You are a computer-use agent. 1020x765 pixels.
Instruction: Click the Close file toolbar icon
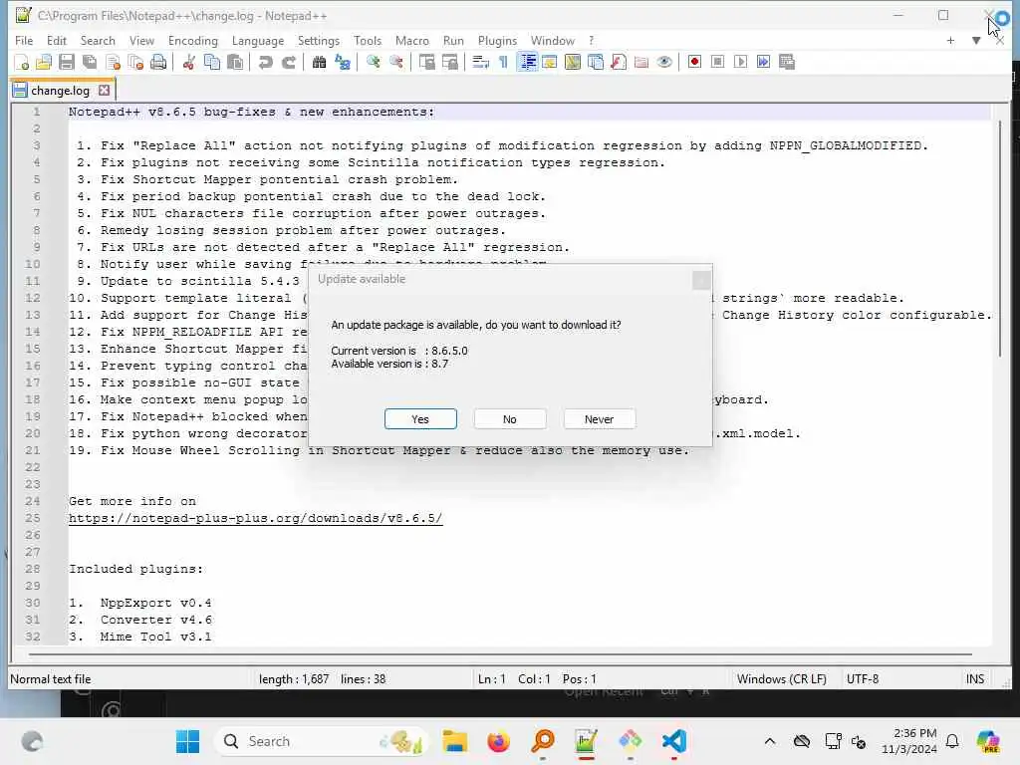point(114,63)
